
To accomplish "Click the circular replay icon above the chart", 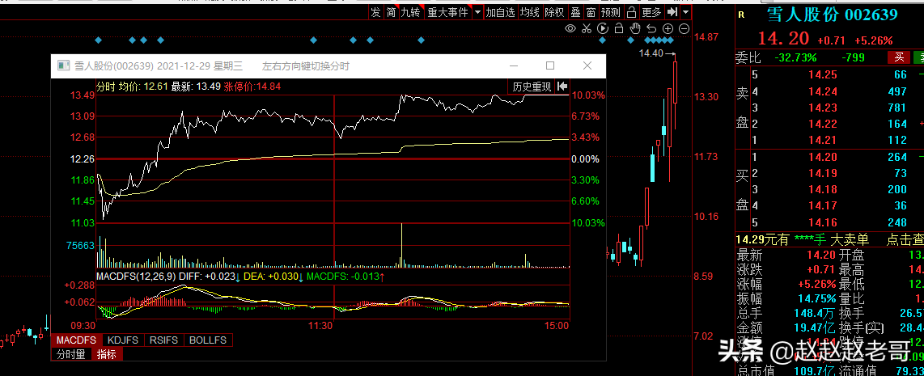I will point(602,28).
